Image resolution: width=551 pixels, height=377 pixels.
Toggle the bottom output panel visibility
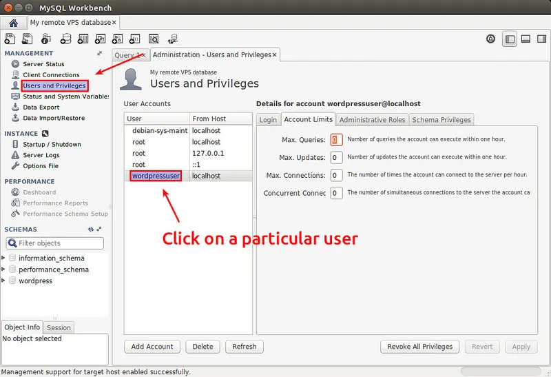(525, 39)
